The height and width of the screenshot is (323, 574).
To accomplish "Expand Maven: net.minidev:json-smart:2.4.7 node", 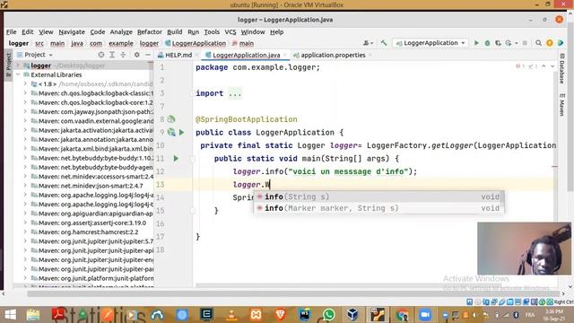I will tap(25, 186).
